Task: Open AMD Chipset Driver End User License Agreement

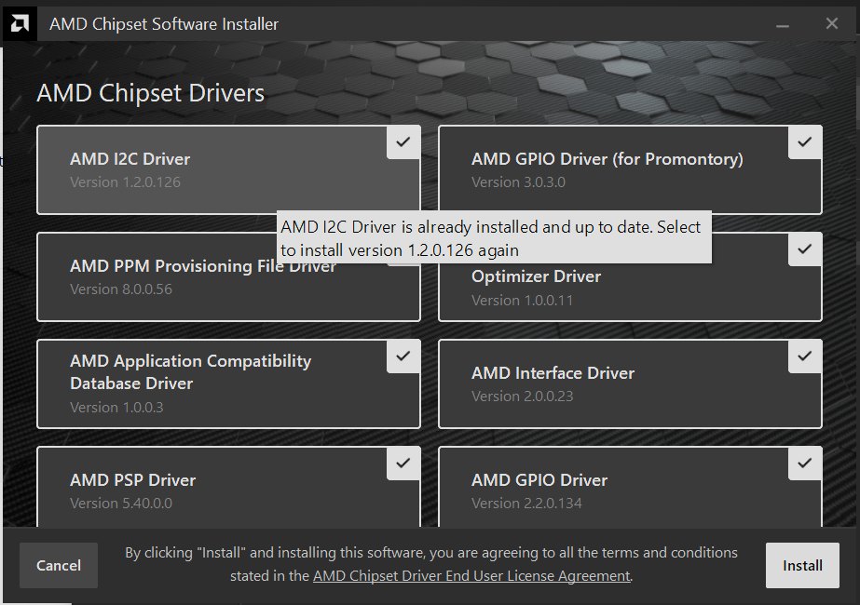Action: pos(471,576)
